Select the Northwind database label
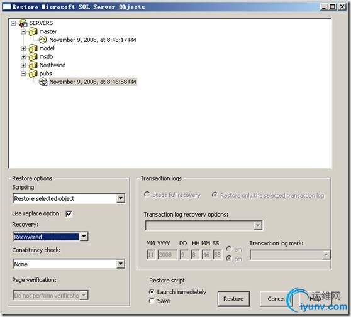 (x=53, y=65)
